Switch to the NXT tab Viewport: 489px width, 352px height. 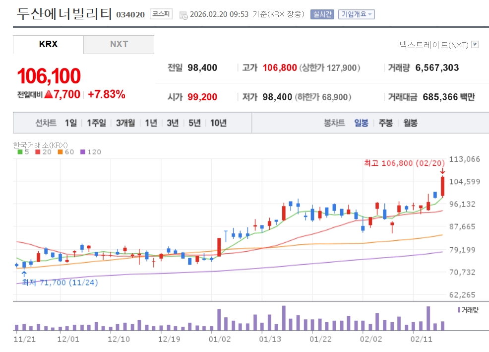(119, 44)
